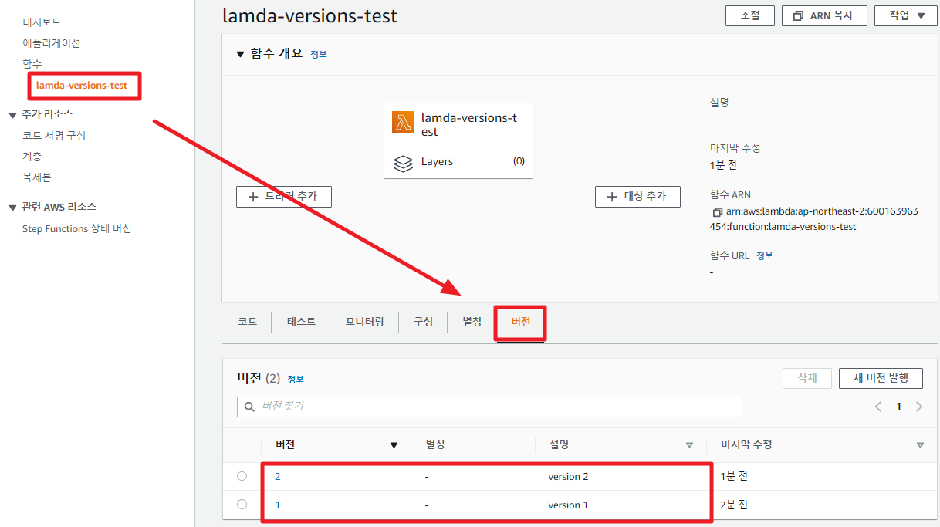Click the function ARN text
The height and width of the screenshot is (527, 940).
[x=814, y=219]
